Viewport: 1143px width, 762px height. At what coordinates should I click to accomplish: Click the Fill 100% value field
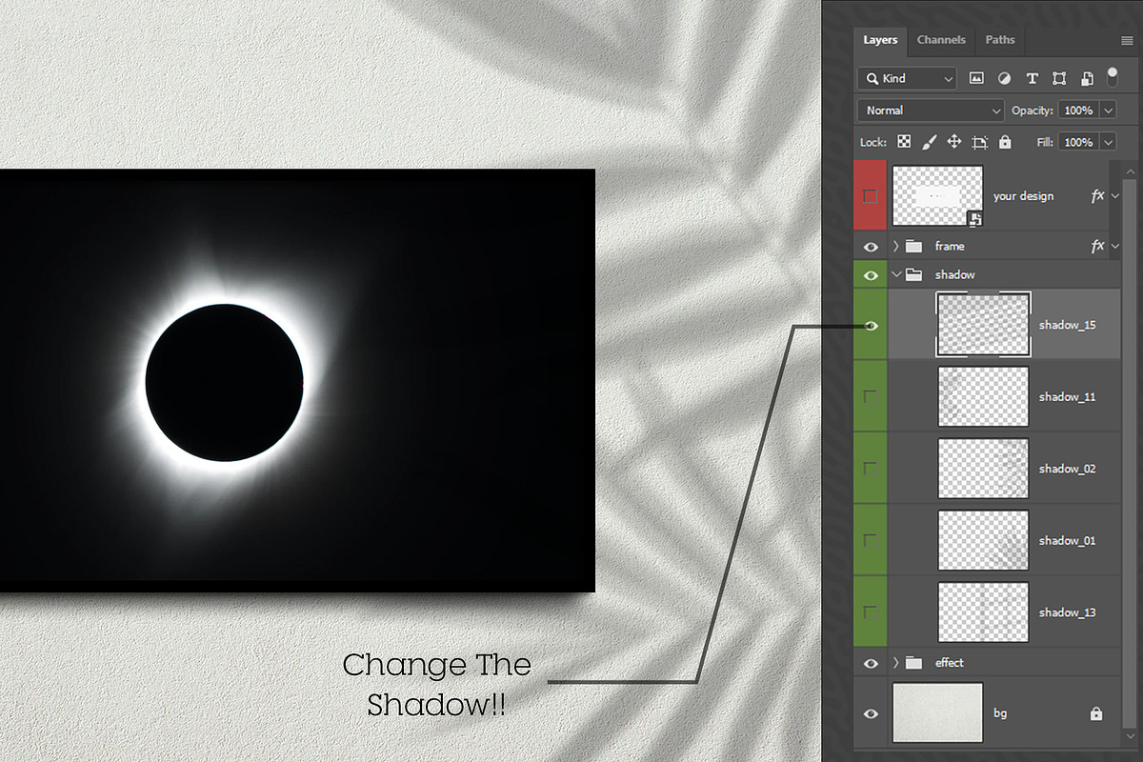1078,142
